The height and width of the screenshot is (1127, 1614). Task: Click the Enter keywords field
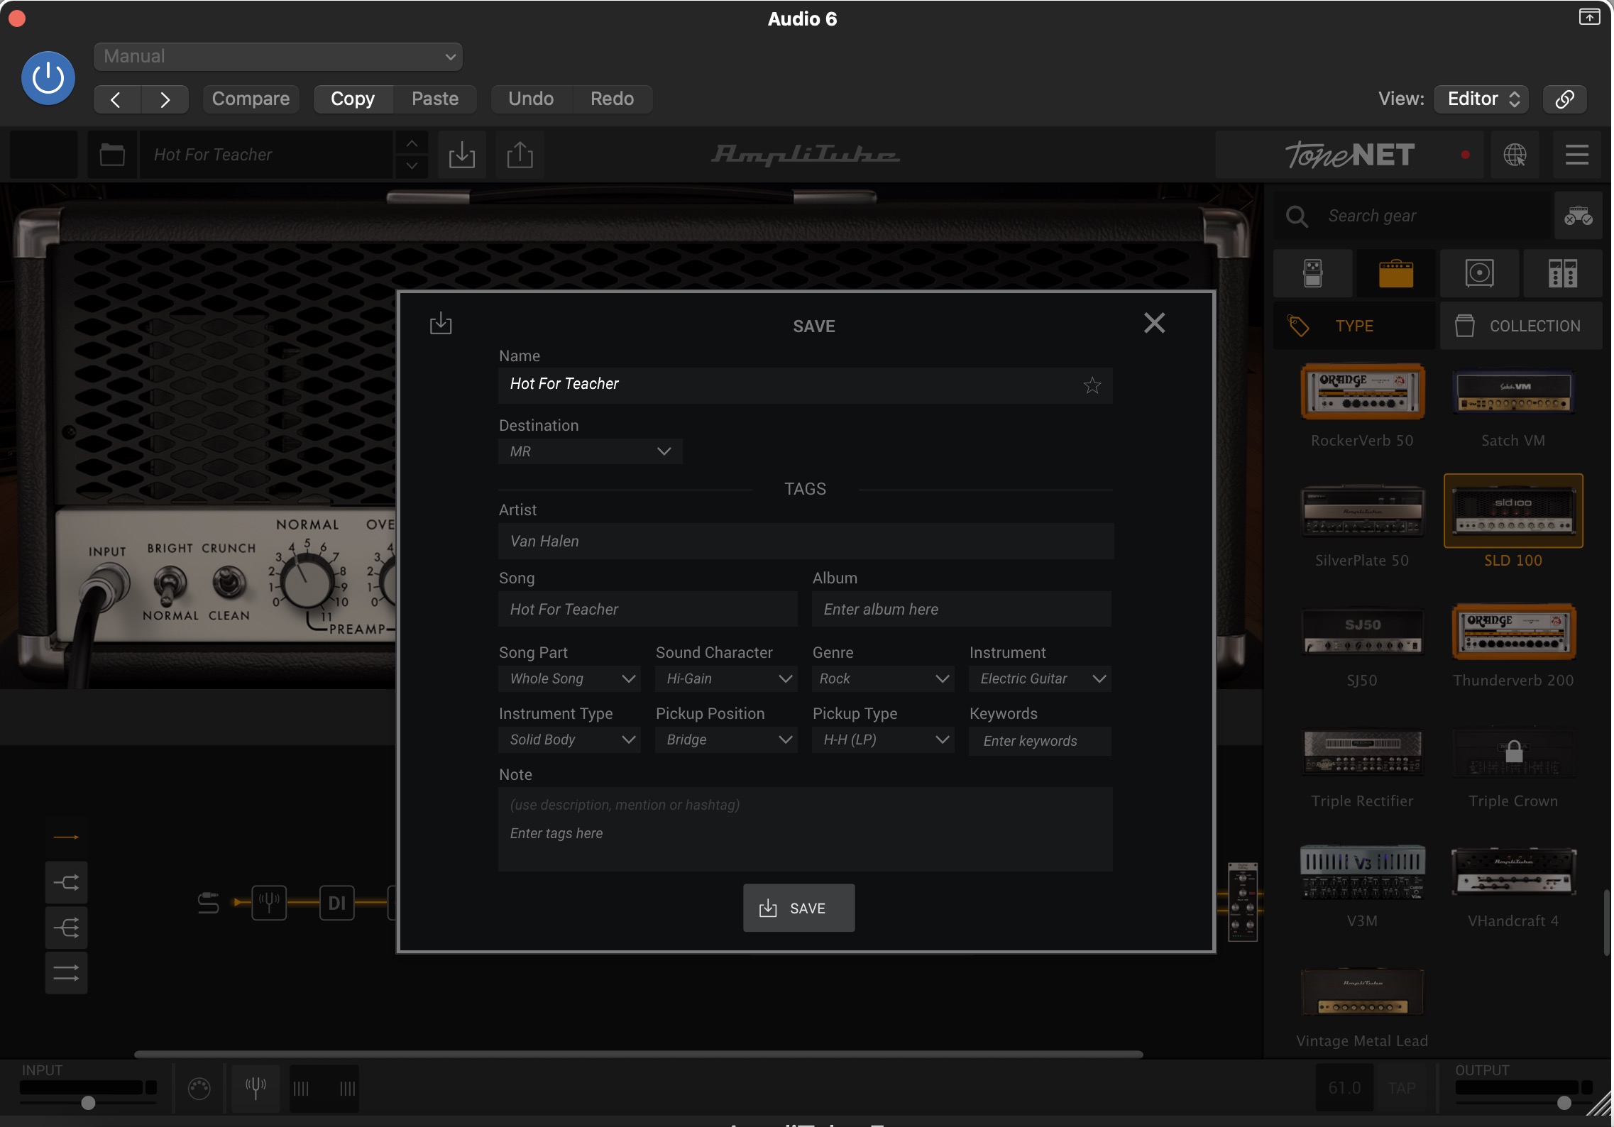1040,741
